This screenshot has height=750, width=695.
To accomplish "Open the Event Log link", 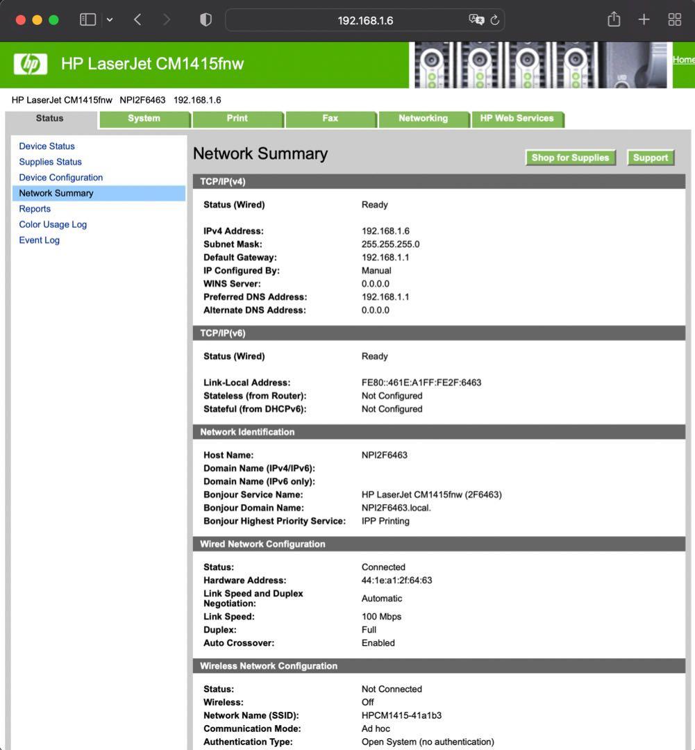I will [39, 240].
